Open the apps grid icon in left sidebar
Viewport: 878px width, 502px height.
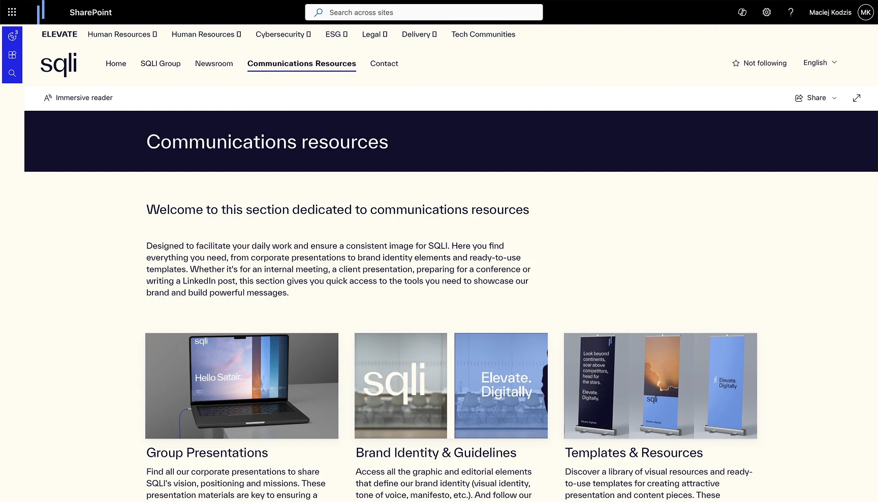(x=12, y=55)
